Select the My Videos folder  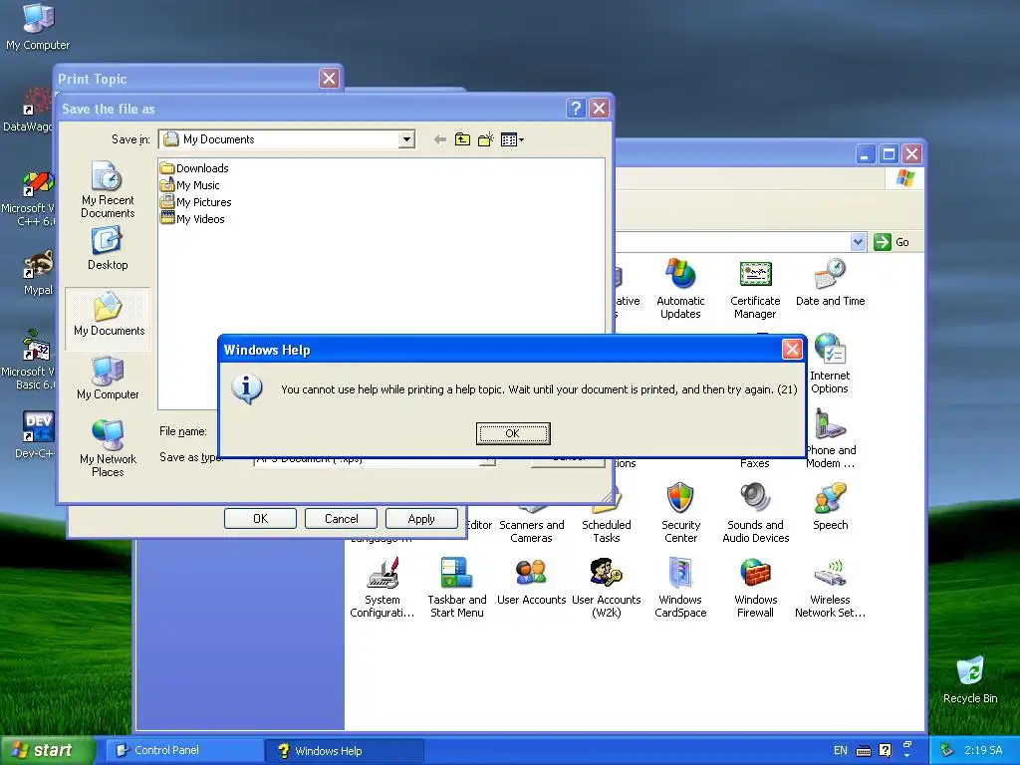(x=192, y=219)
